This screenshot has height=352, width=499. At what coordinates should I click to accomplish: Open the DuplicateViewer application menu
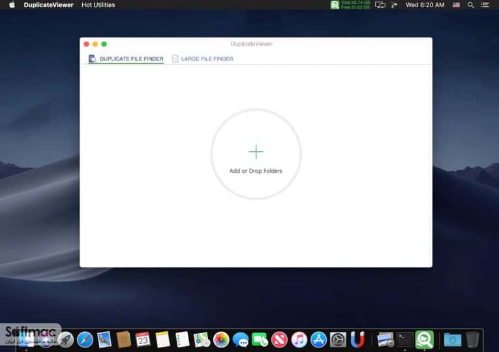[48, 5]
